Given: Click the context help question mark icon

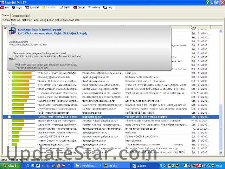Looking at the screenshot, I should (207, 2).
